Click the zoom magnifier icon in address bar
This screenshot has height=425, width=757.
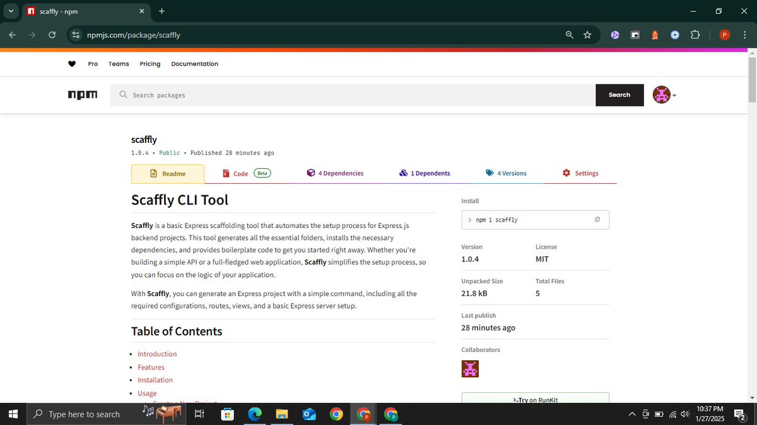tap(570, 35)
